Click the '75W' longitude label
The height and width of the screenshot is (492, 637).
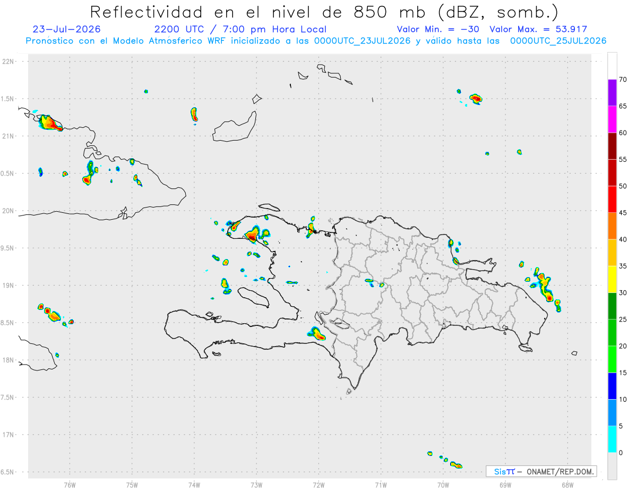[132, 485]
